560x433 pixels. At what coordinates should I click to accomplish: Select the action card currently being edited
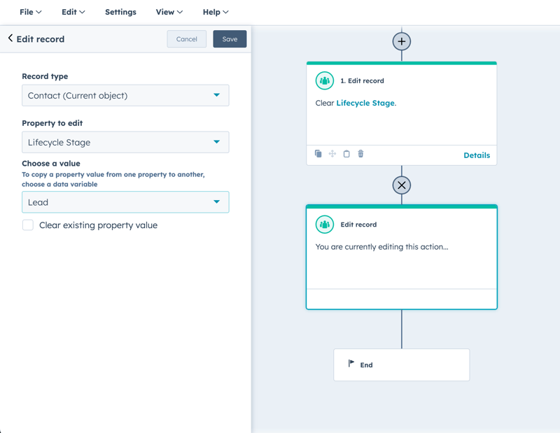pos(401,257)
